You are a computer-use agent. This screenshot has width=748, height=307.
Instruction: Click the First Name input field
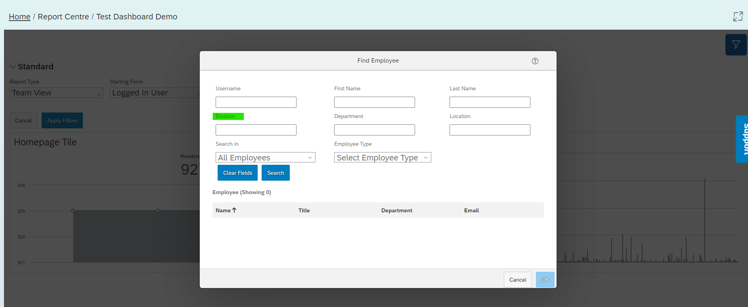375,102
